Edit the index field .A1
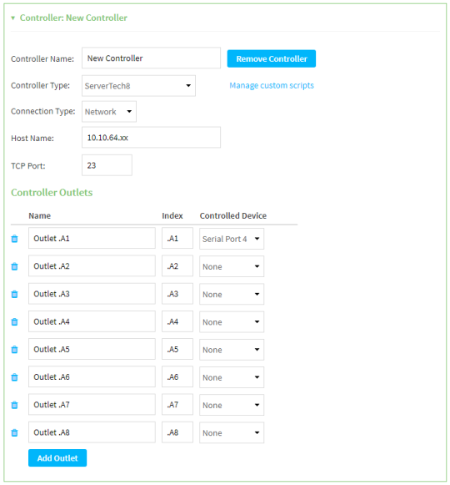 click(x=177, y=238)
